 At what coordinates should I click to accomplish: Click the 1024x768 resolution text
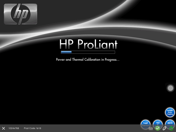click(14, 128)
